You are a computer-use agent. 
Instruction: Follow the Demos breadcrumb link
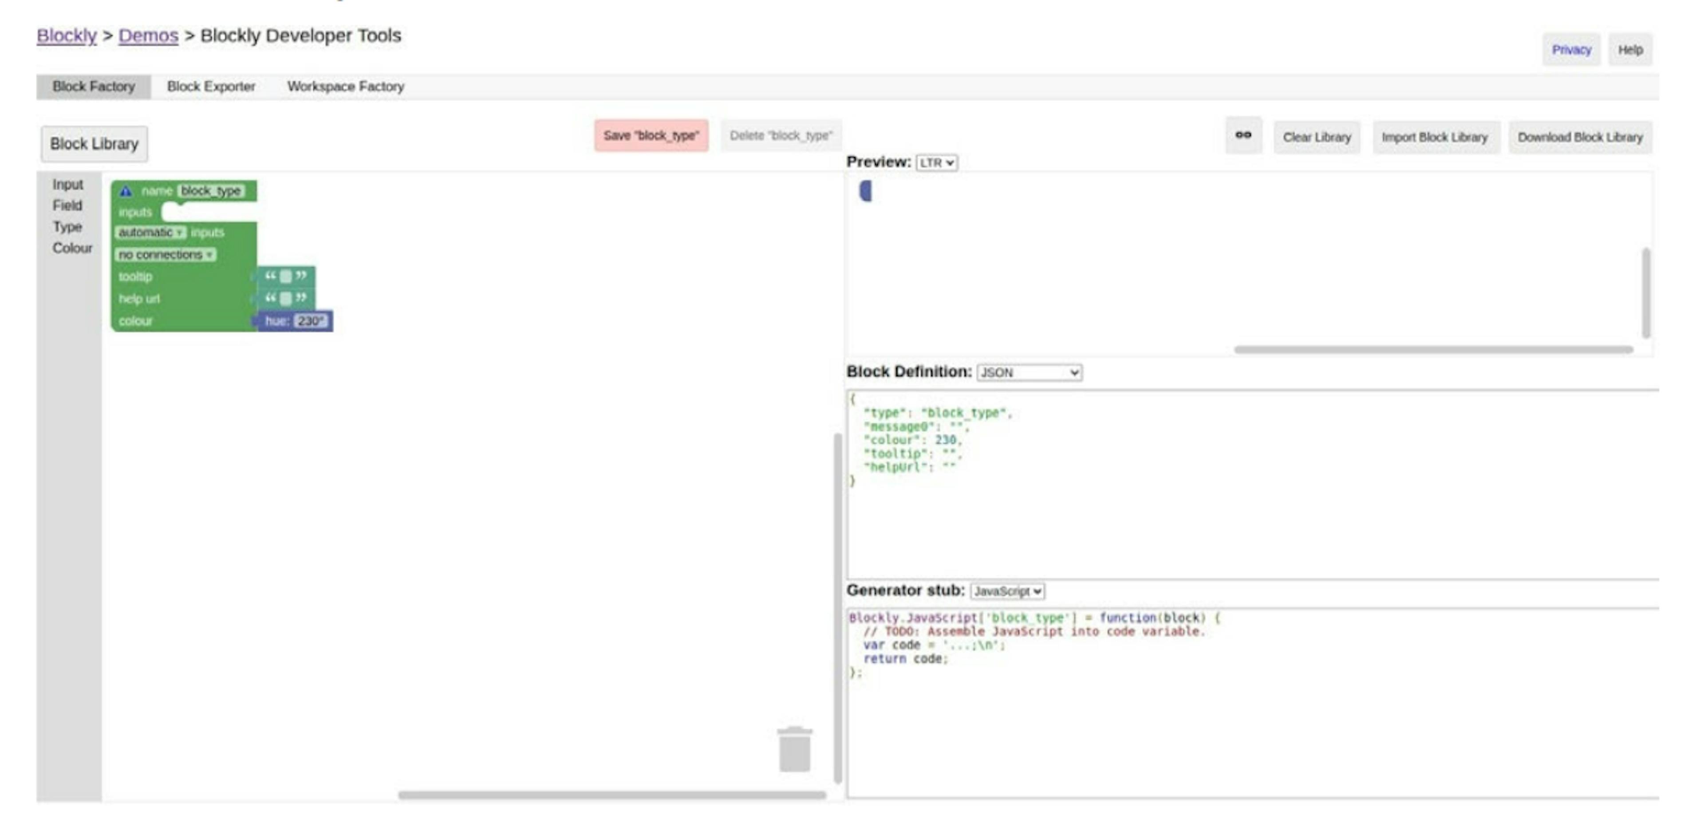[x=148, y=35]
